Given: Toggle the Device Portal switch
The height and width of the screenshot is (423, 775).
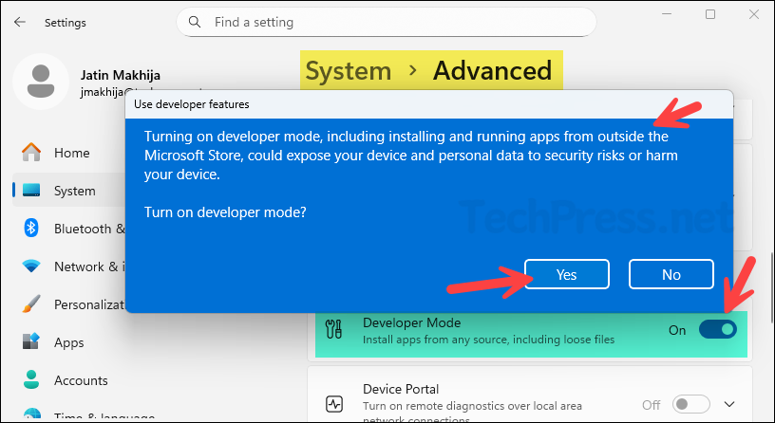Looking at the screenshot, I should (691, 404).
